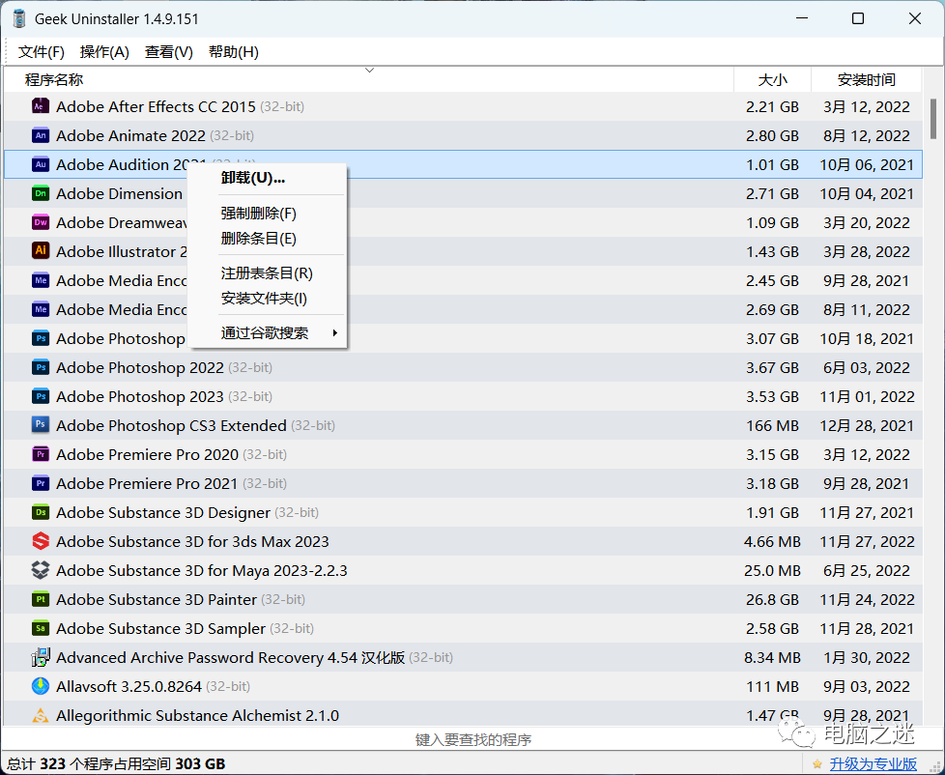This screenshot has width=945, height=775.
Task: Click the 键入要查找的程序 search field
Action: (472, 739)
